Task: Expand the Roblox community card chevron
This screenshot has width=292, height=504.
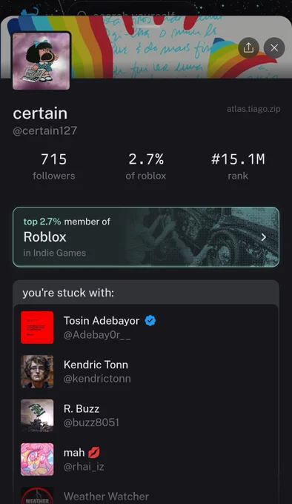Action: tap(264, 237)
